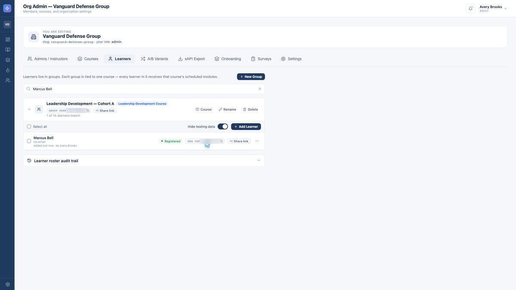Click the Leadership Development Course badge
Screen dimensions: 516x290
(142, 104)
